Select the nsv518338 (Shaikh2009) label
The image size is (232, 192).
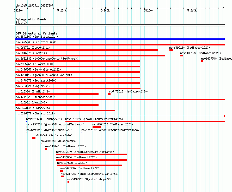(x=33, y=91)
